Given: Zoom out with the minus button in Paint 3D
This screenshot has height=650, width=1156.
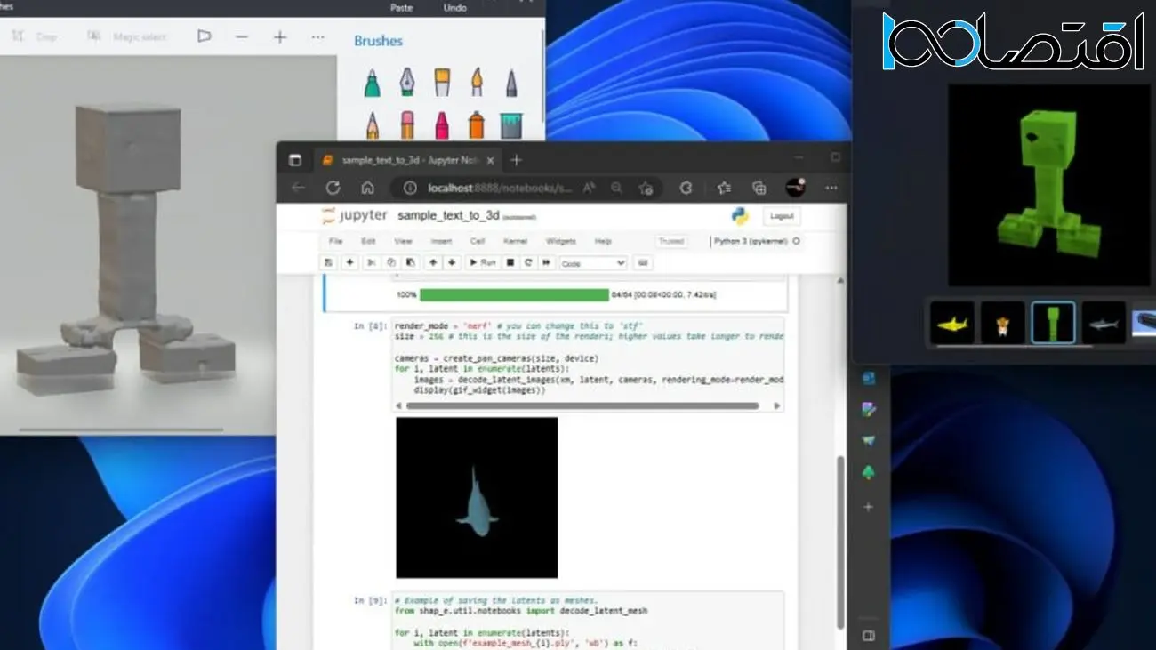Looking at the screenshot, I should pyautogui.click(x=242, y=36).
